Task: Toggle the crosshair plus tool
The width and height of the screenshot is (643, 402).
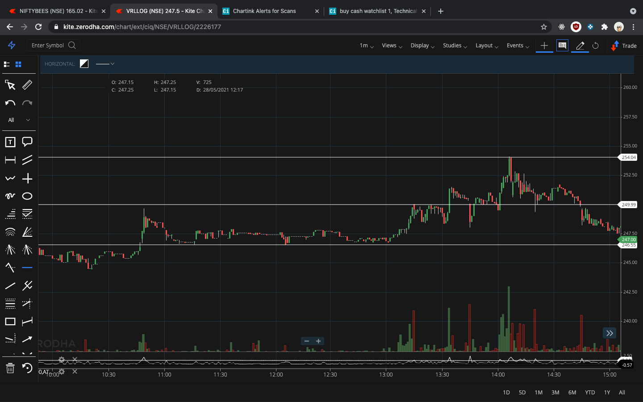Action: 27,178
